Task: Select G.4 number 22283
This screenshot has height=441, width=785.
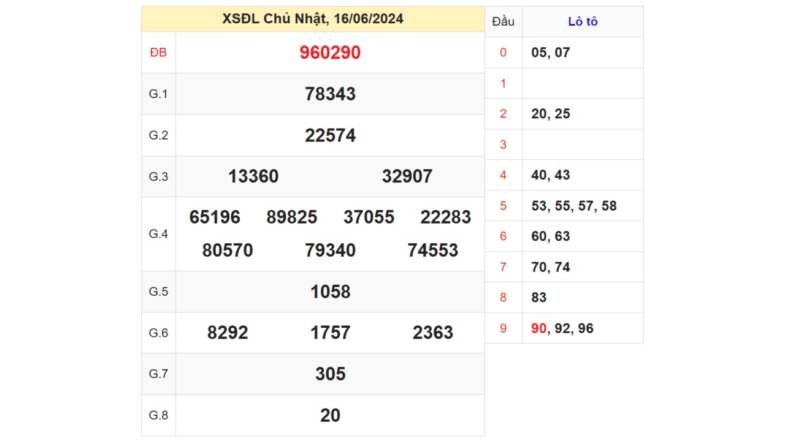Action: [x=446, y=217]
